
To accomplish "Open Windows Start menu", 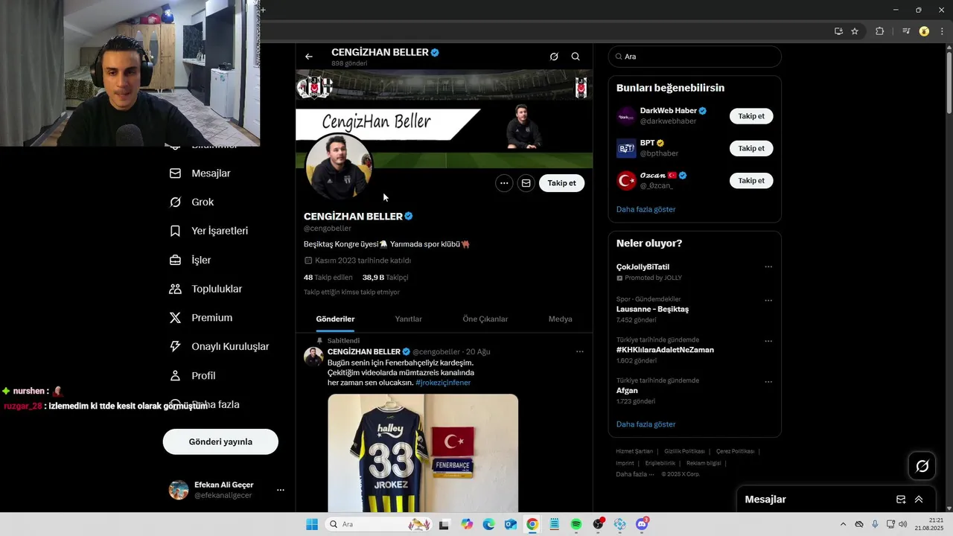I will tap(311, 524).
